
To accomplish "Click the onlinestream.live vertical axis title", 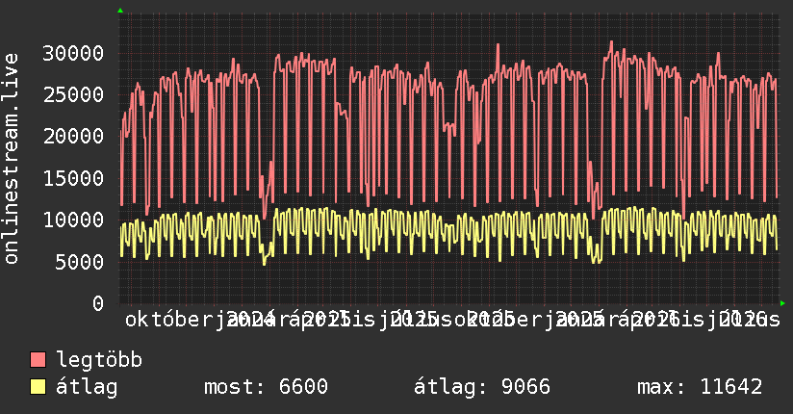I will coord(12,159).
